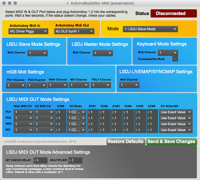Select the NOI CC#4 number box
The image size is (200, 180).
pyautogui.click(x=129, y=130)
